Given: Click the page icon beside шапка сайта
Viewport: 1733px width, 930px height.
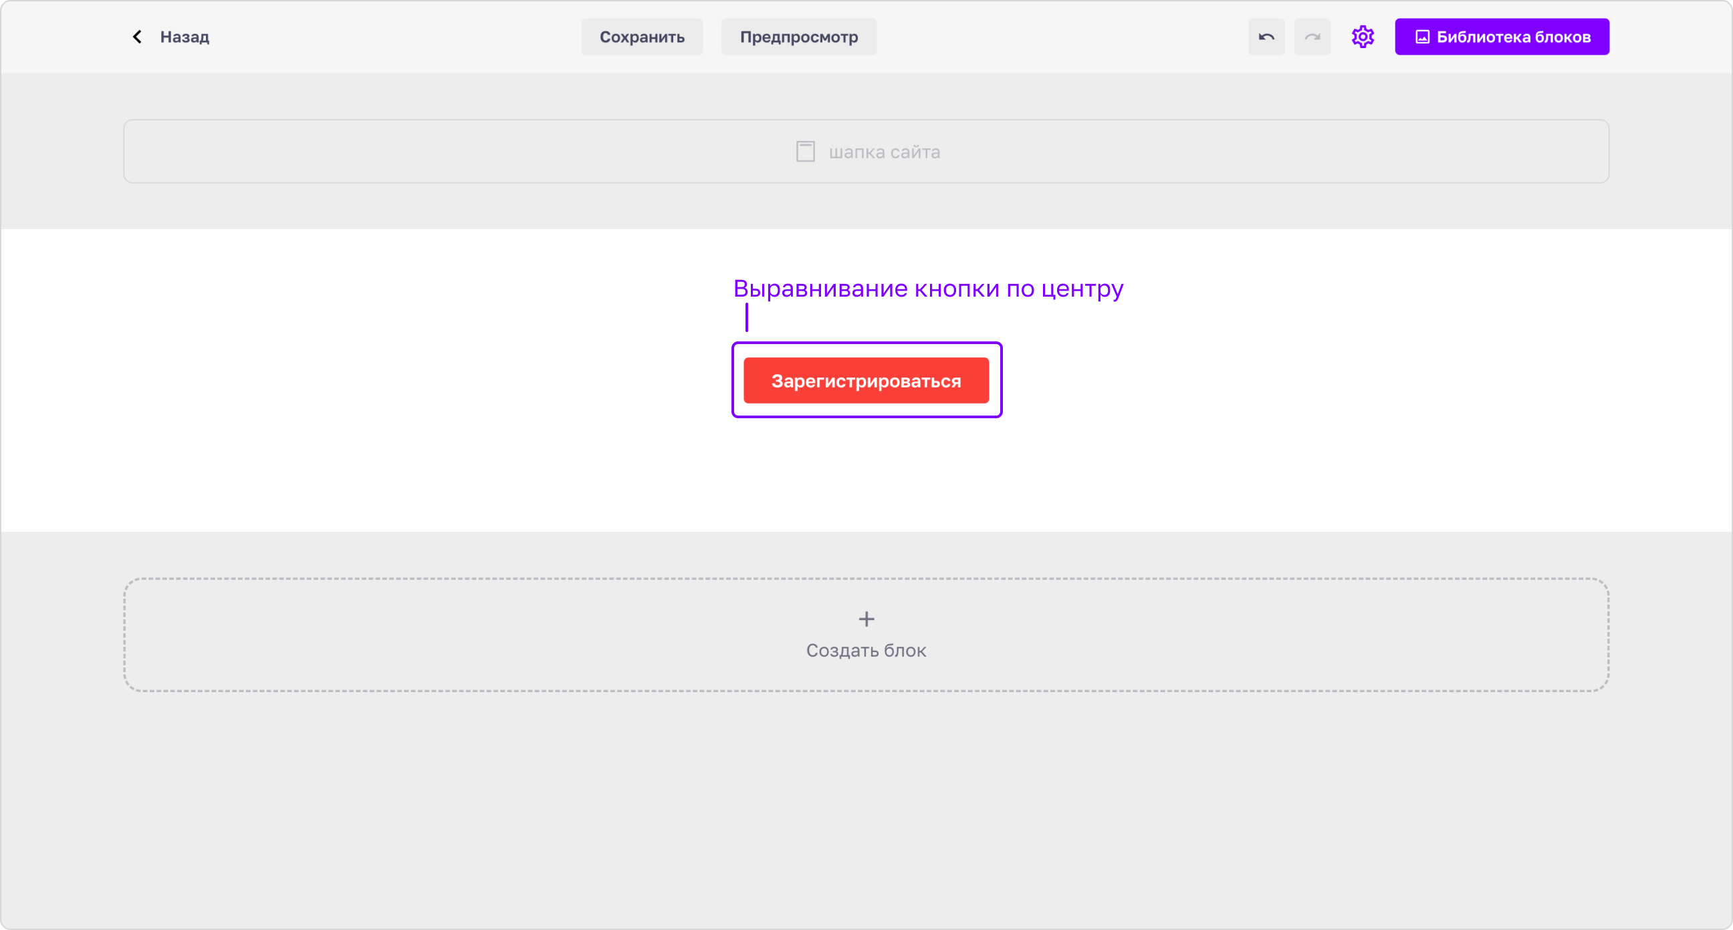Looking at the screenshot, I should tap(805, 151).
